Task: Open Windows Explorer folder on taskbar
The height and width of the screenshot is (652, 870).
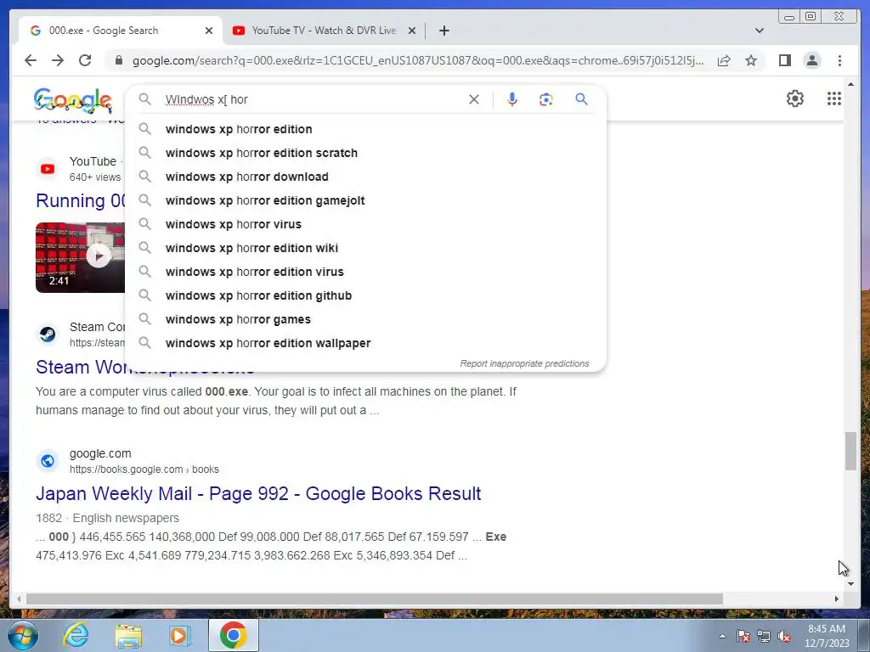Action: pyautogui.click(x=128, y=636)
